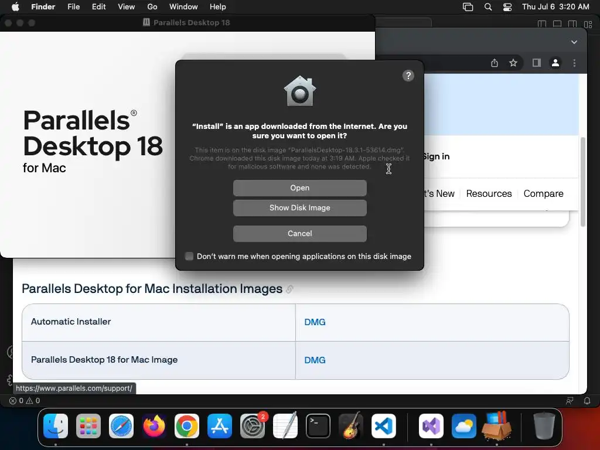Viewport: 600px width, 450px height.
Task: Open the Edit menu
Action: 98,6
